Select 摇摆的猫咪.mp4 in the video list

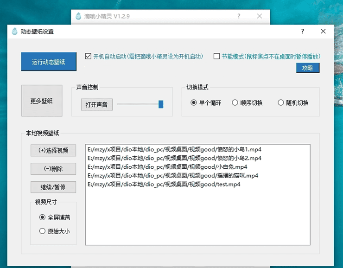(x=172, y=176)
